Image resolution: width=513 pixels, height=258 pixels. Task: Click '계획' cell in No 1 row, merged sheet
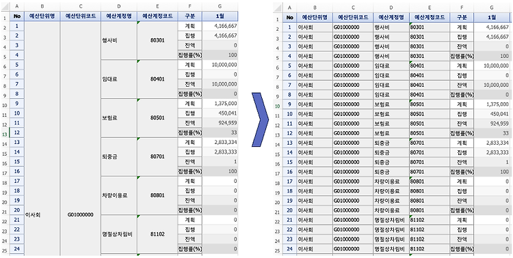(x=190, y=26)
